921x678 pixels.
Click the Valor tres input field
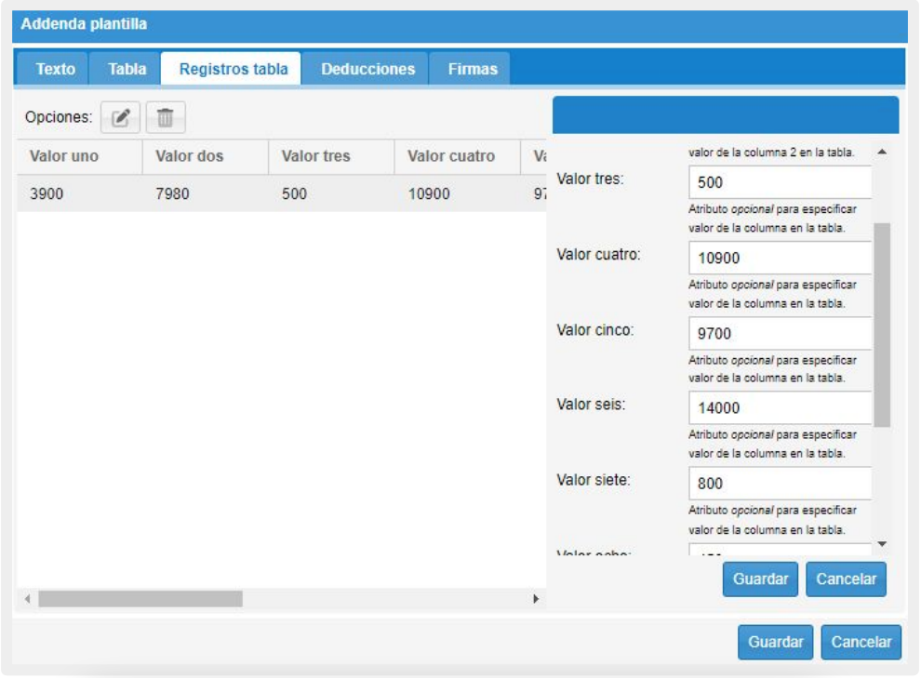coord(780,182)
